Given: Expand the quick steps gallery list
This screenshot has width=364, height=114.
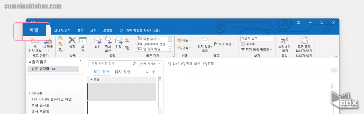Looking at the screenshot, I should 170,49.
